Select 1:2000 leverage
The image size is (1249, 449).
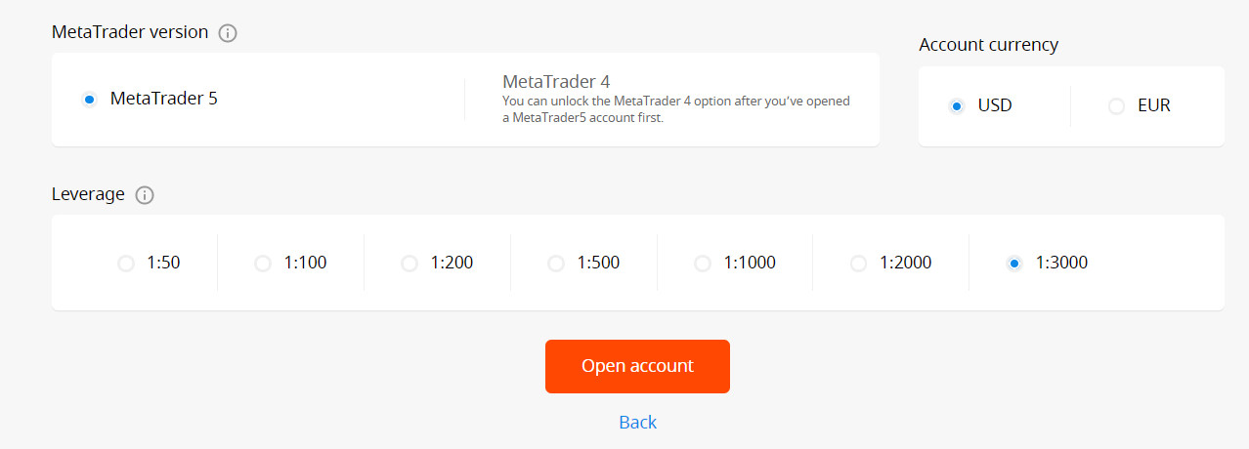point(859,264)
